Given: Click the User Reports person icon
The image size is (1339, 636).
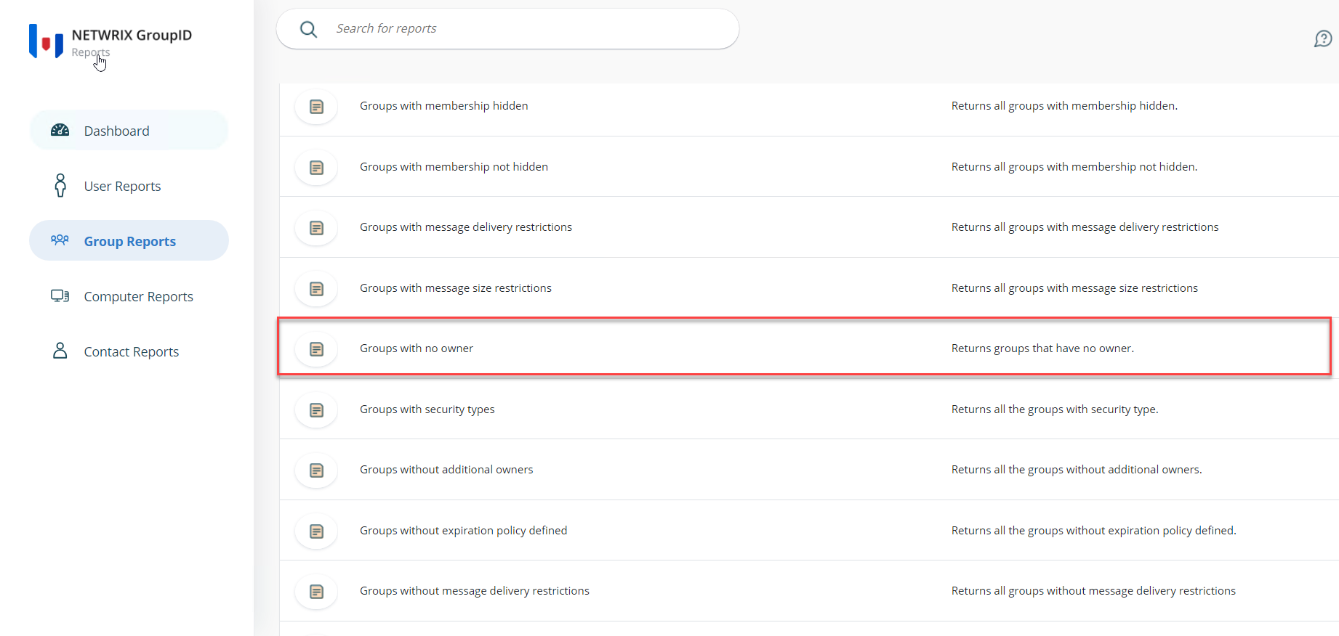Looking at the screenshot, I should pyautogui.click(x=60, y=186).
